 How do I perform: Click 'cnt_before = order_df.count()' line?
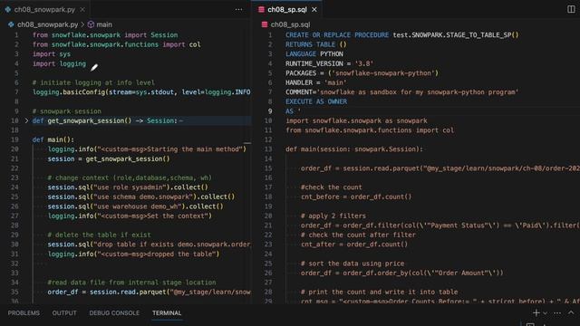[356, 197]
